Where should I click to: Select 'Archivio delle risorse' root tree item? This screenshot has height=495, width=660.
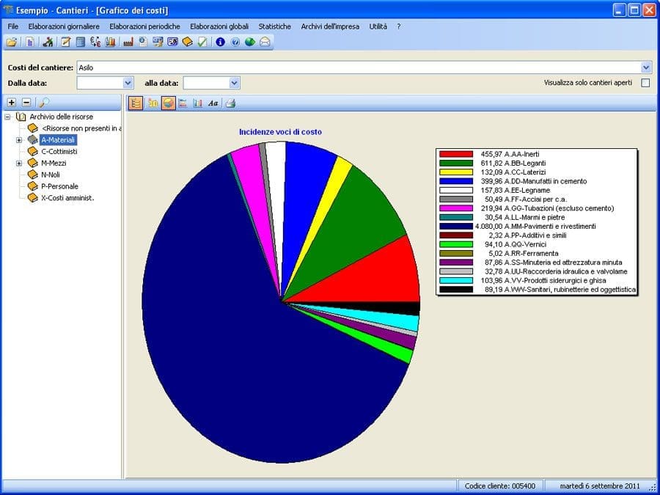(x=62, y=117)
